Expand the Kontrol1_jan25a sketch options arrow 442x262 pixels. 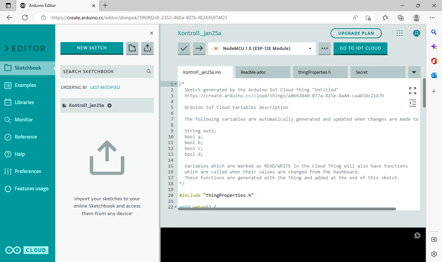(x=109, y=105)
